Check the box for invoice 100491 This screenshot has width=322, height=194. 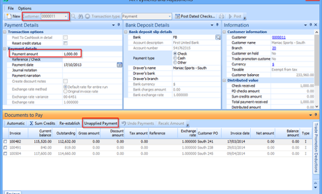pos(5,148)
